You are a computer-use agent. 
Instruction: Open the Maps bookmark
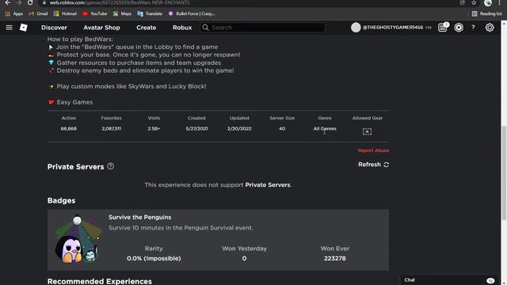(x=122, y=13)
